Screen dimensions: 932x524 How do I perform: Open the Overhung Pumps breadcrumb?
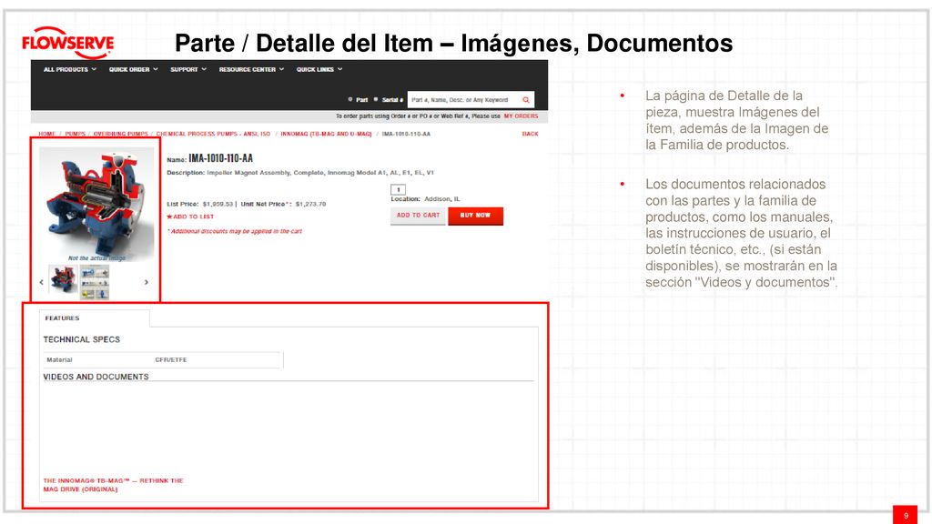pyautogui.click(x=121, y=135)
